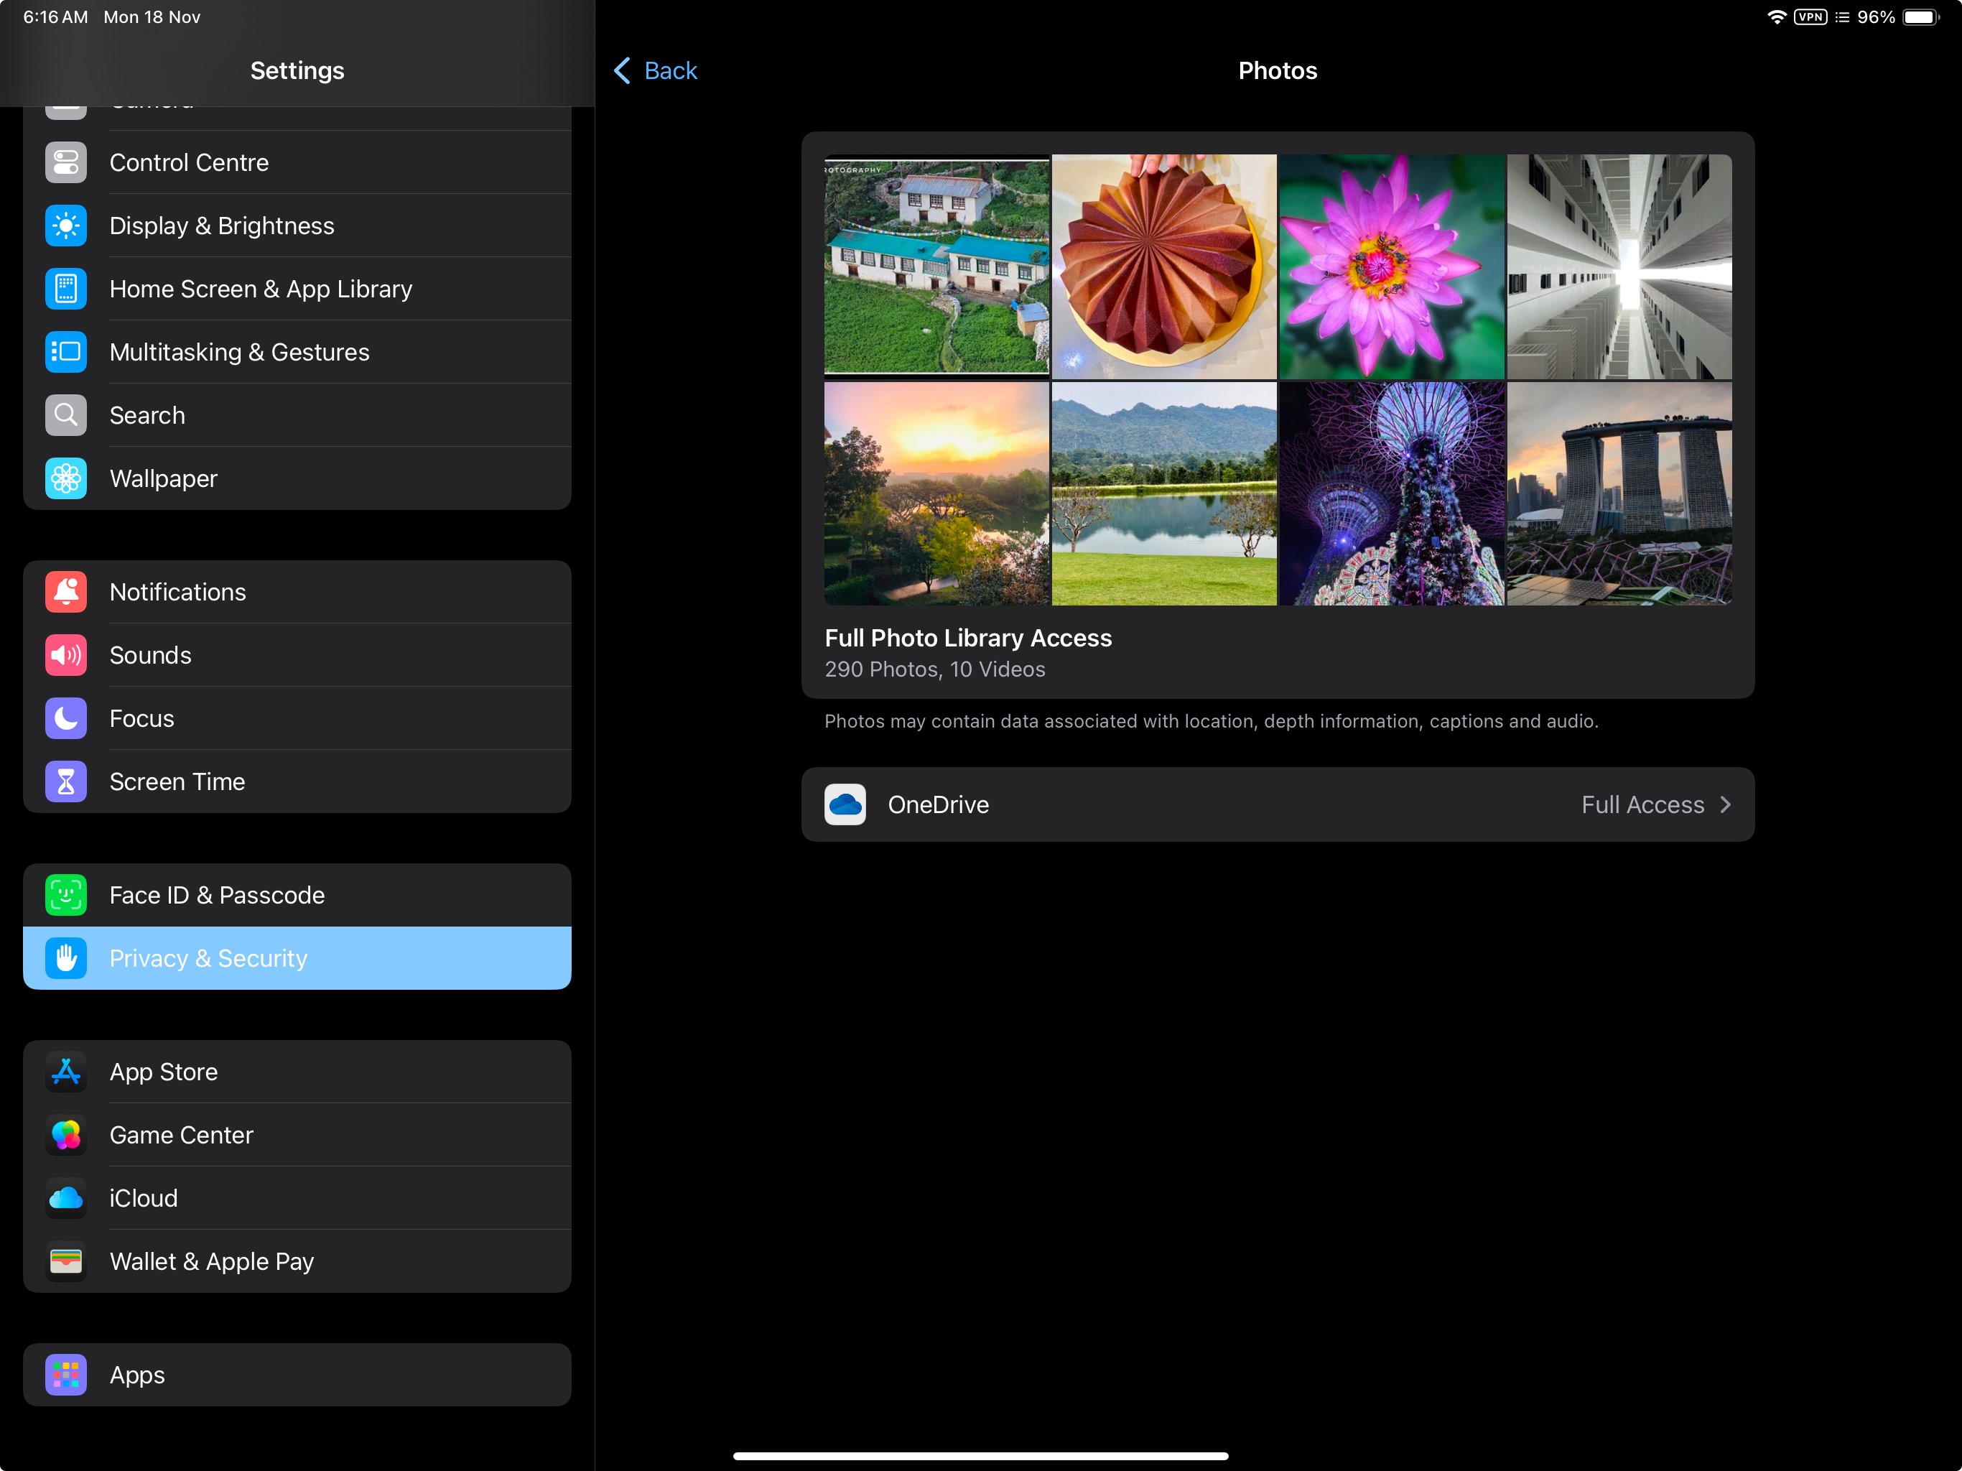Tap the white building atrium thumbnail

tap(1619, 266)
